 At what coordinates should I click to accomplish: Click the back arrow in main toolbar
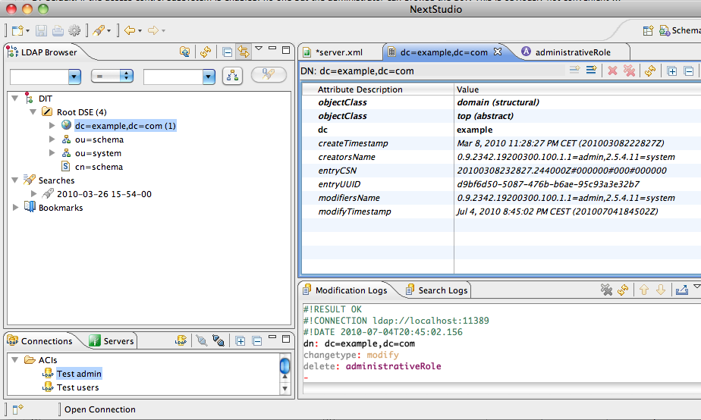130,30
